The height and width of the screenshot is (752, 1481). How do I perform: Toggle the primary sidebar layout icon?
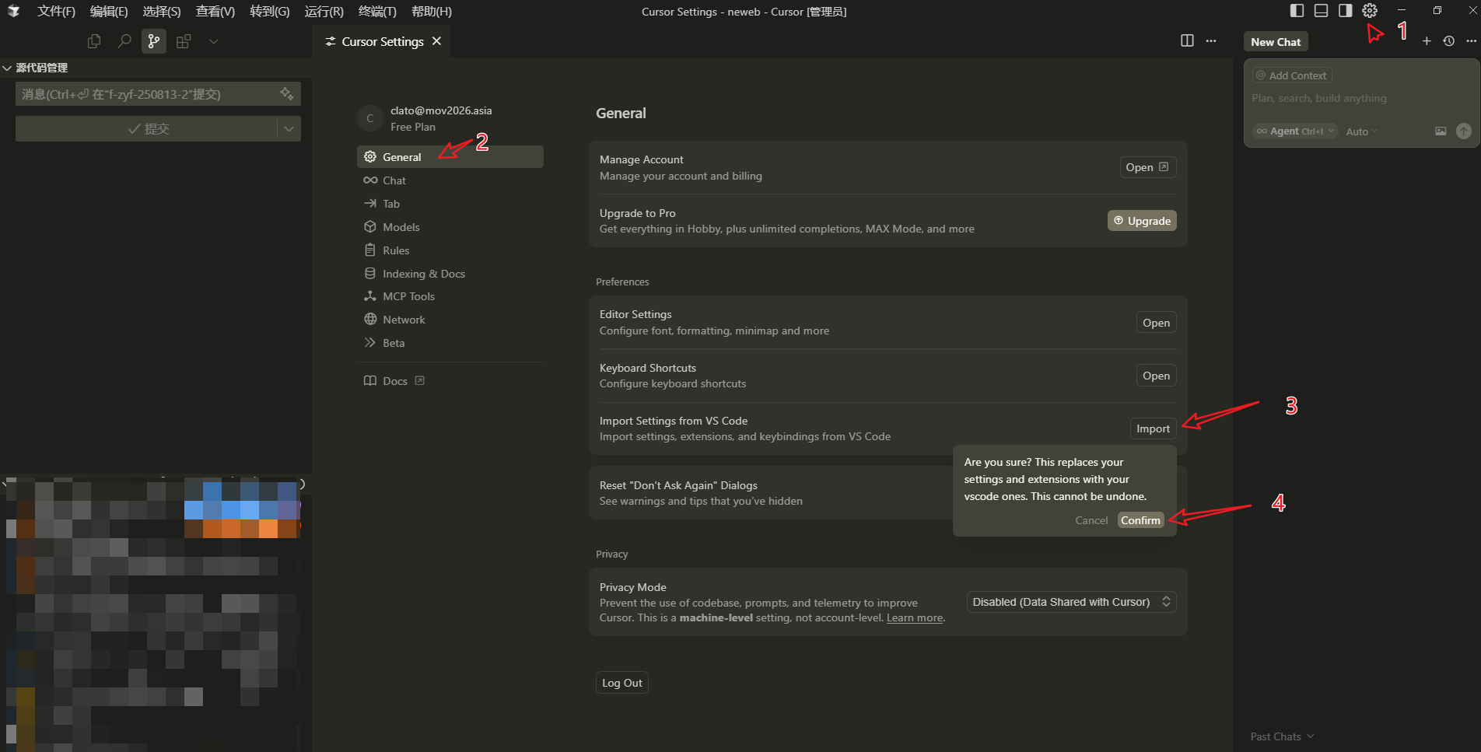pyautogui.click(x=1297, y=11)
